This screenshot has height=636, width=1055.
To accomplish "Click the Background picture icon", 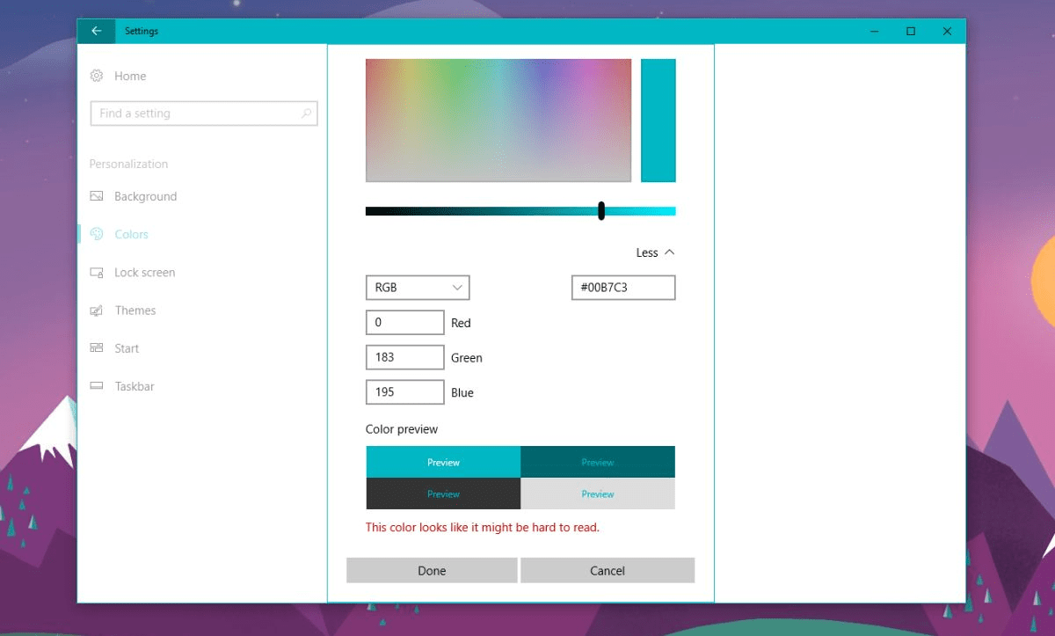I will pos(96,196).
